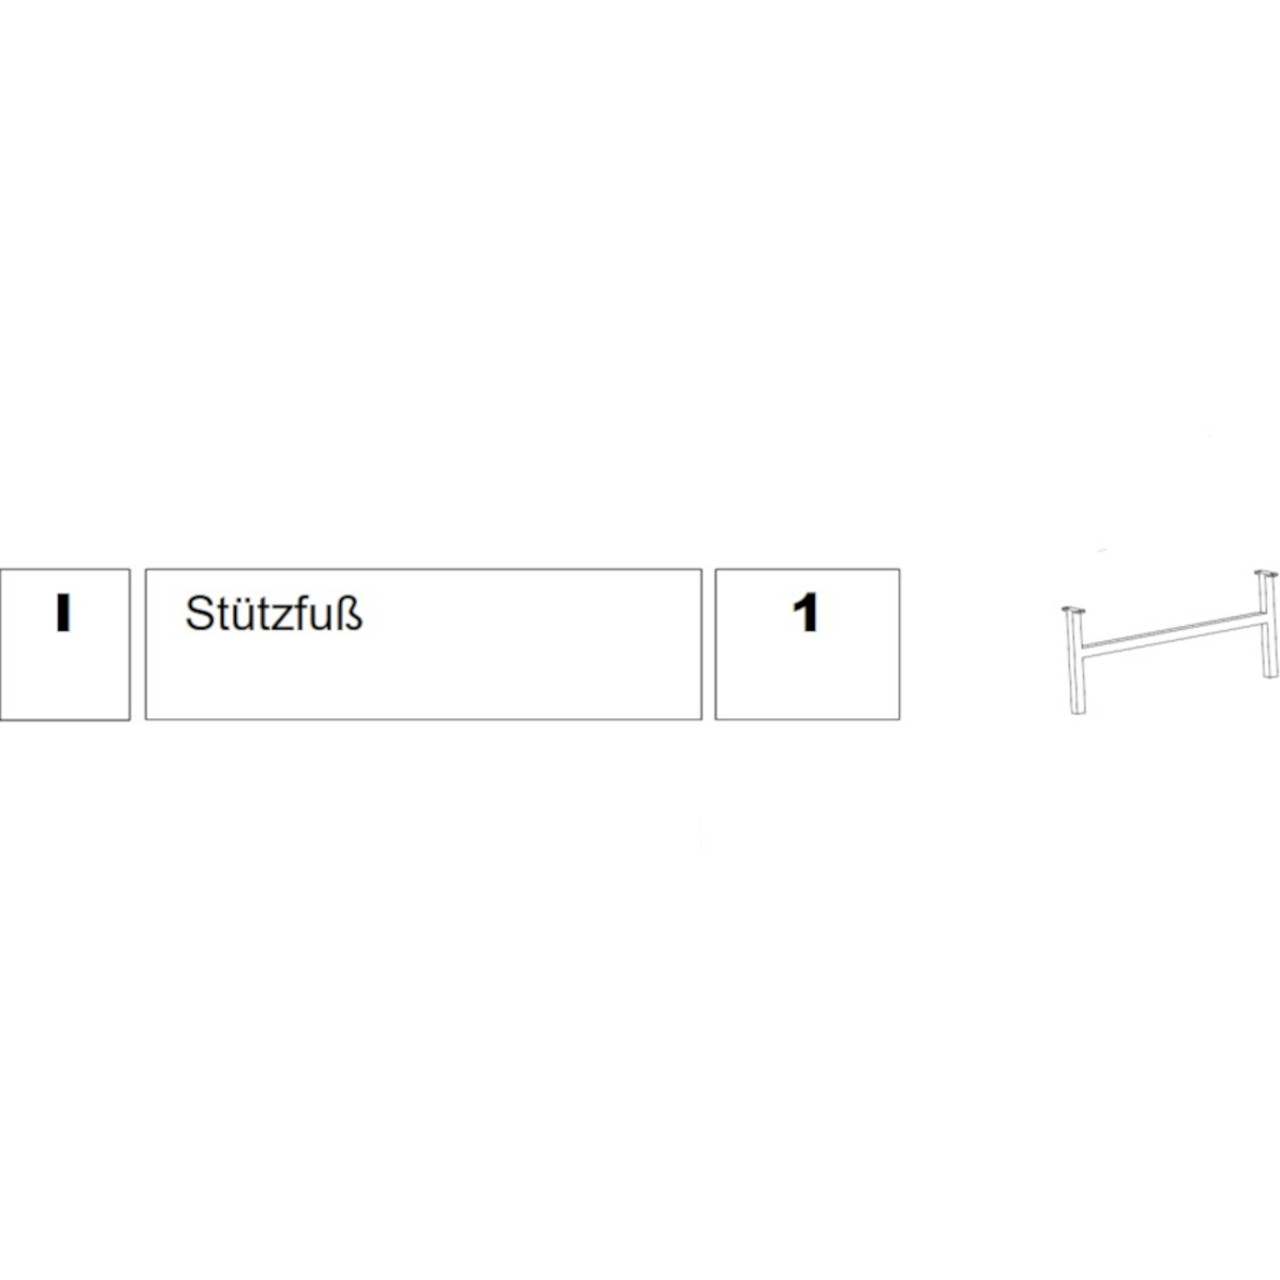Screen dimensions: 1280x1280
Task: Click the quantity number "1"
Action: tap(805, 613)
